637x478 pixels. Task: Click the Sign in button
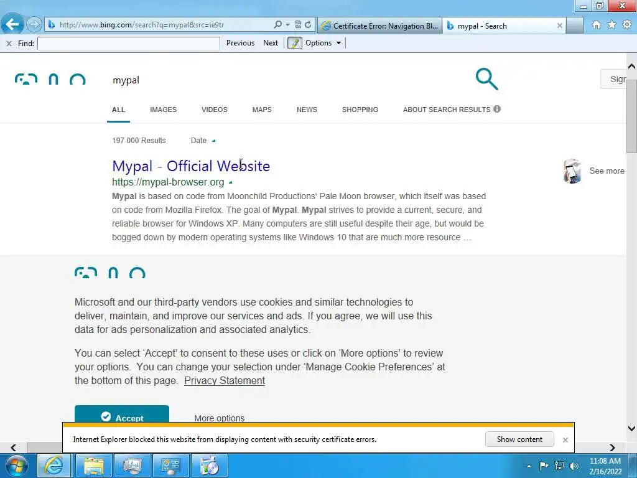614,79
